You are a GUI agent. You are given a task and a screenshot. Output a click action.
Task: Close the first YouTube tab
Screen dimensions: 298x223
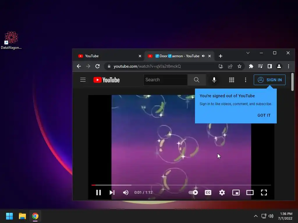tap(140, 56)
